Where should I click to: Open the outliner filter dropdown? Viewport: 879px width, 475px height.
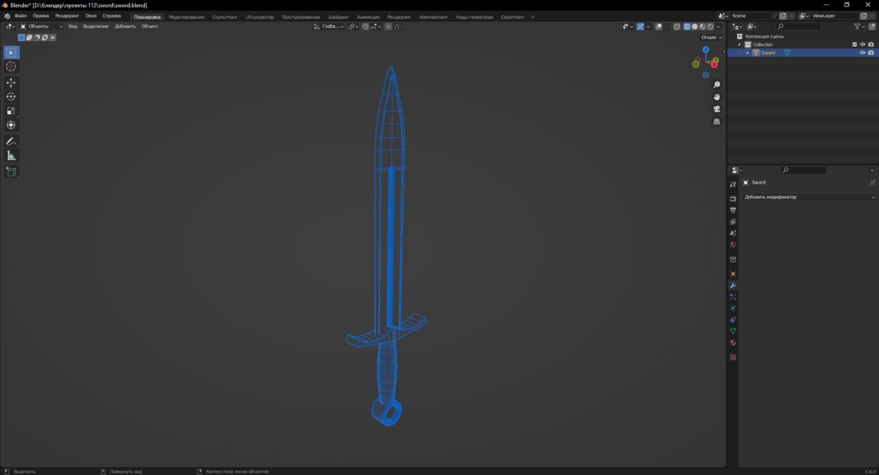pos(860,27)
